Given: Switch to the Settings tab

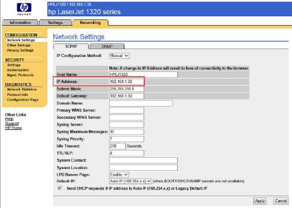Looking at the screenshot, I should pos(55,22).
